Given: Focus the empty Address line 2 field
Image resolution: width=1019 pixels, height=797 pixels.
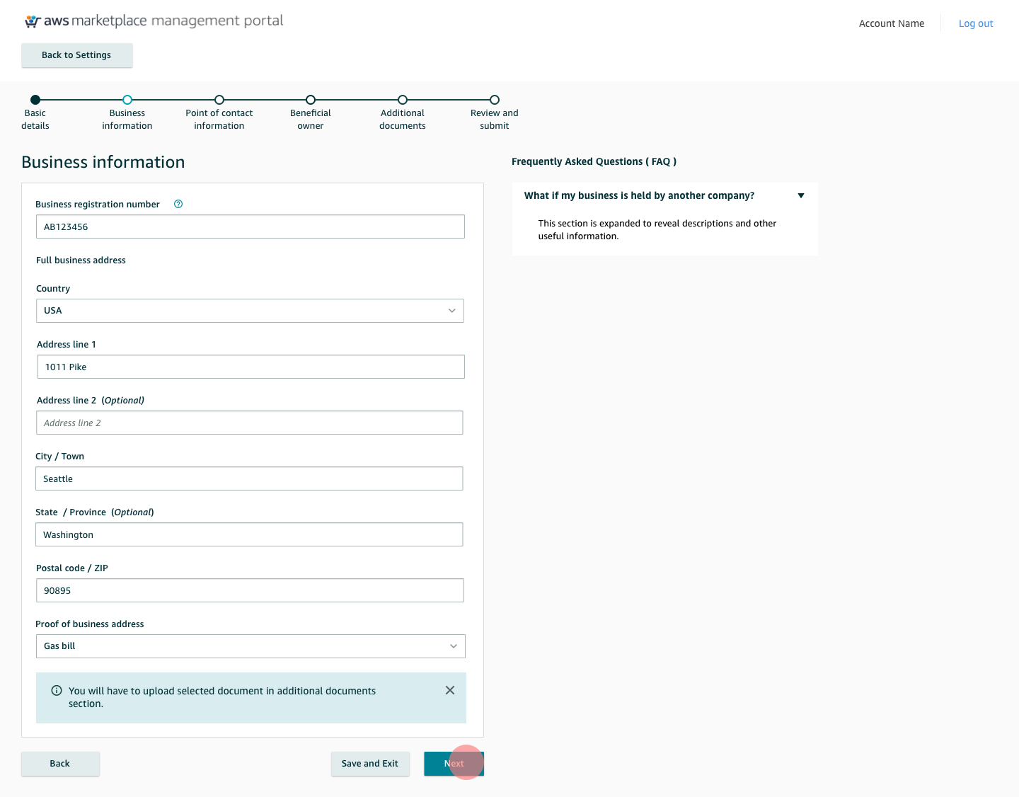Looking at the screenshot, I should 250,423.
